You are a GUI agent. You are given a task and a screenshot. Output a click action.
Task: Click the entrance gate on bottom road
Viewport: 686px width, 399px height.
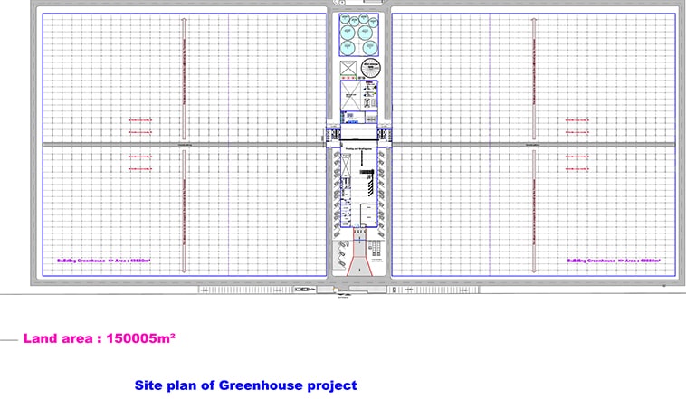(x=340, y=290)
